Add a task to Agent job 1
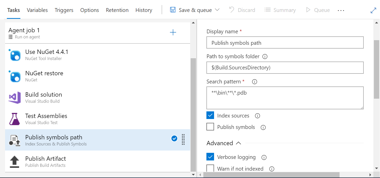 coord(173,32)
